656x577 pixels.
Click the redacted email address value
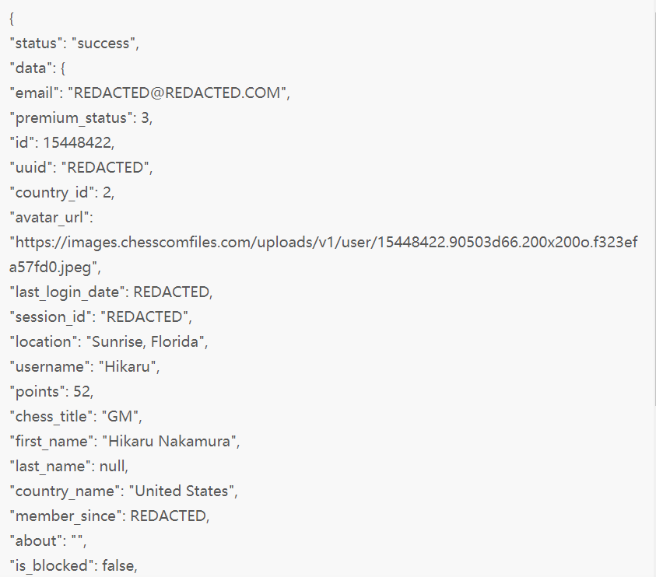[179, 93]
